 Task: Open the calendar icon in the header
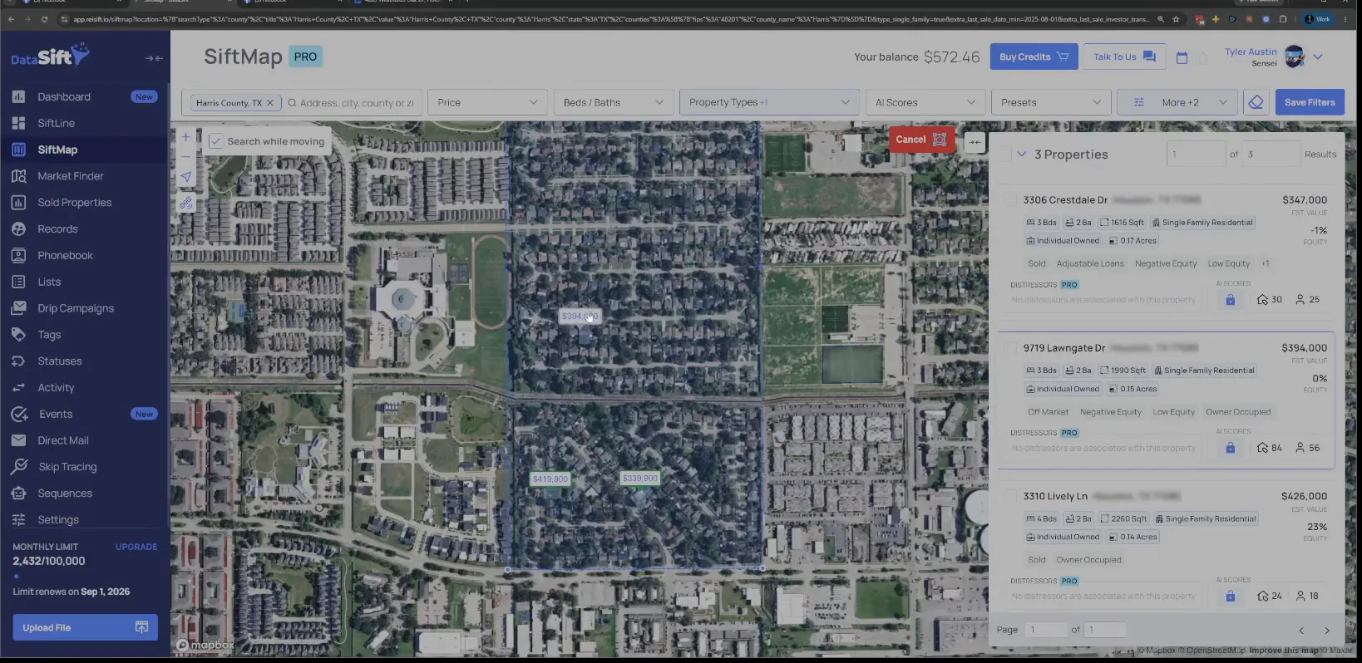(1182, 57)
